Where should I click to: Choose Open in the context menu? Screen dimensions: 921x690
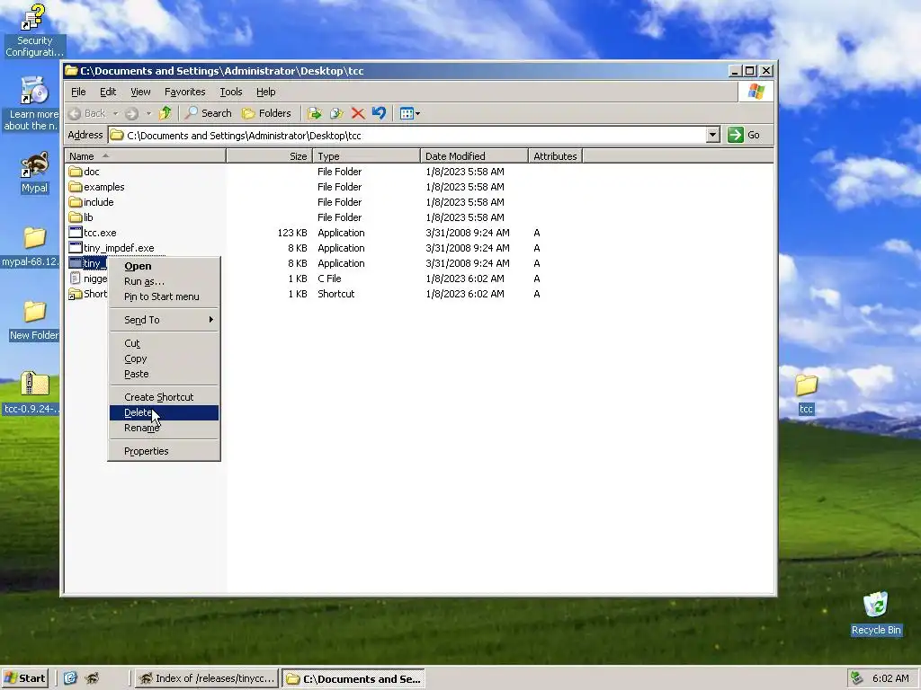pos(164,266)
